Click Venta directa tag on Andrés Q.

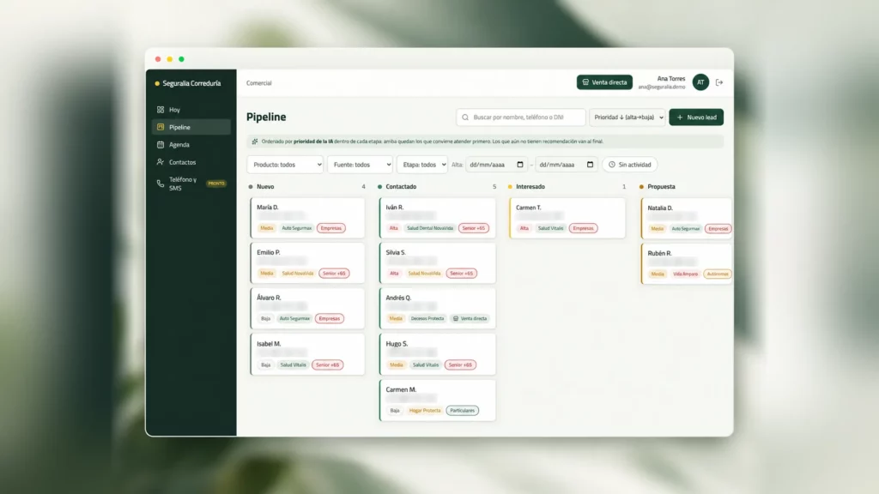470,319
